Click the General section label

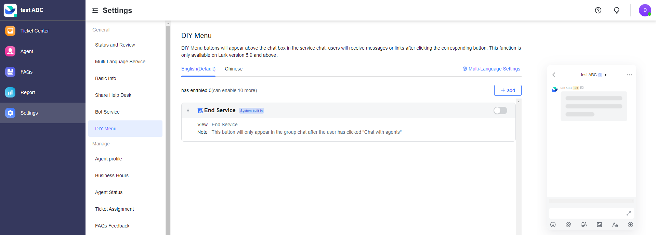point(101,30)
